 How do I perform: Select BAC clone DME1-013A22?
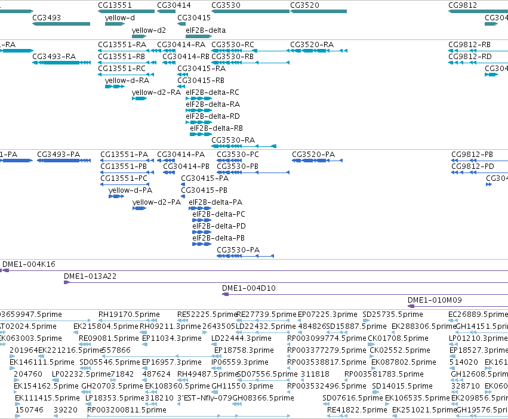coord(90,276)
